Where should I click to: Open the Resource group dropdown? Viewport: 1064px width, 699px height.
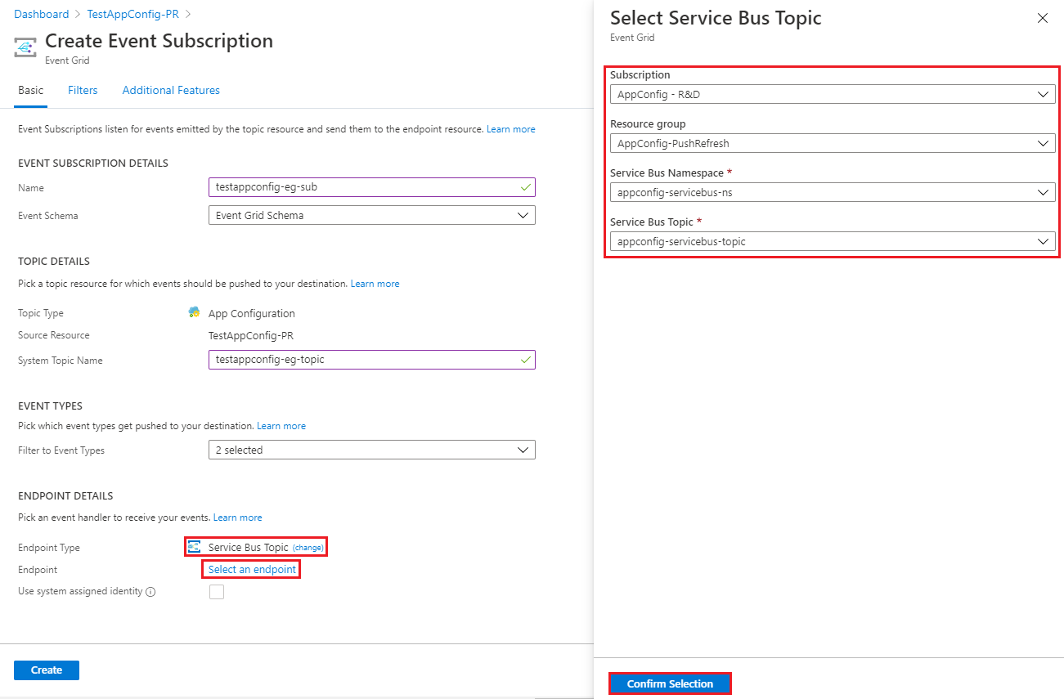(x=833, y=143)
